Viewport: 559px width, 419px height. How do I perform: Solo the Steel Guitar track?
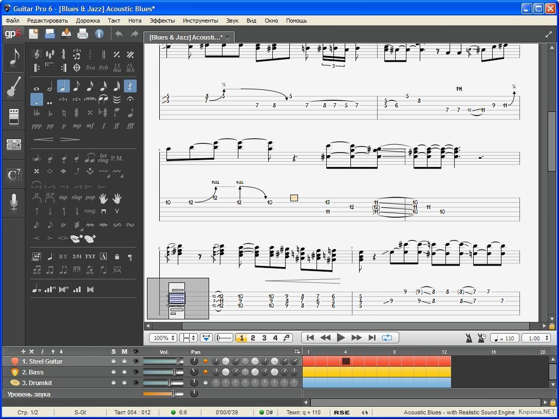click(114, 361)
